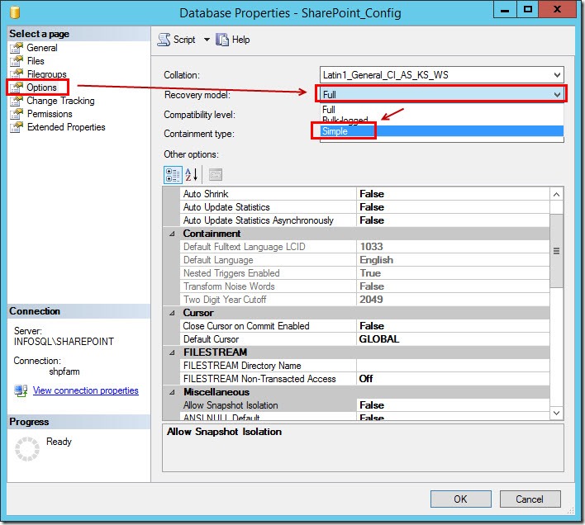Open the Filegroups page
This screenshot has height=525, width=585.
[46, 73]
